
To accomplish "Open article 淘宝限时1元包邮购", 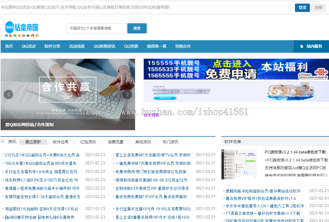I will click(x=42, y=209).
